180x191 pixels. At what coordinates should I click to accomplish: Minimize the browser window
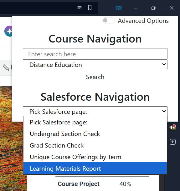tap(136, 8)
